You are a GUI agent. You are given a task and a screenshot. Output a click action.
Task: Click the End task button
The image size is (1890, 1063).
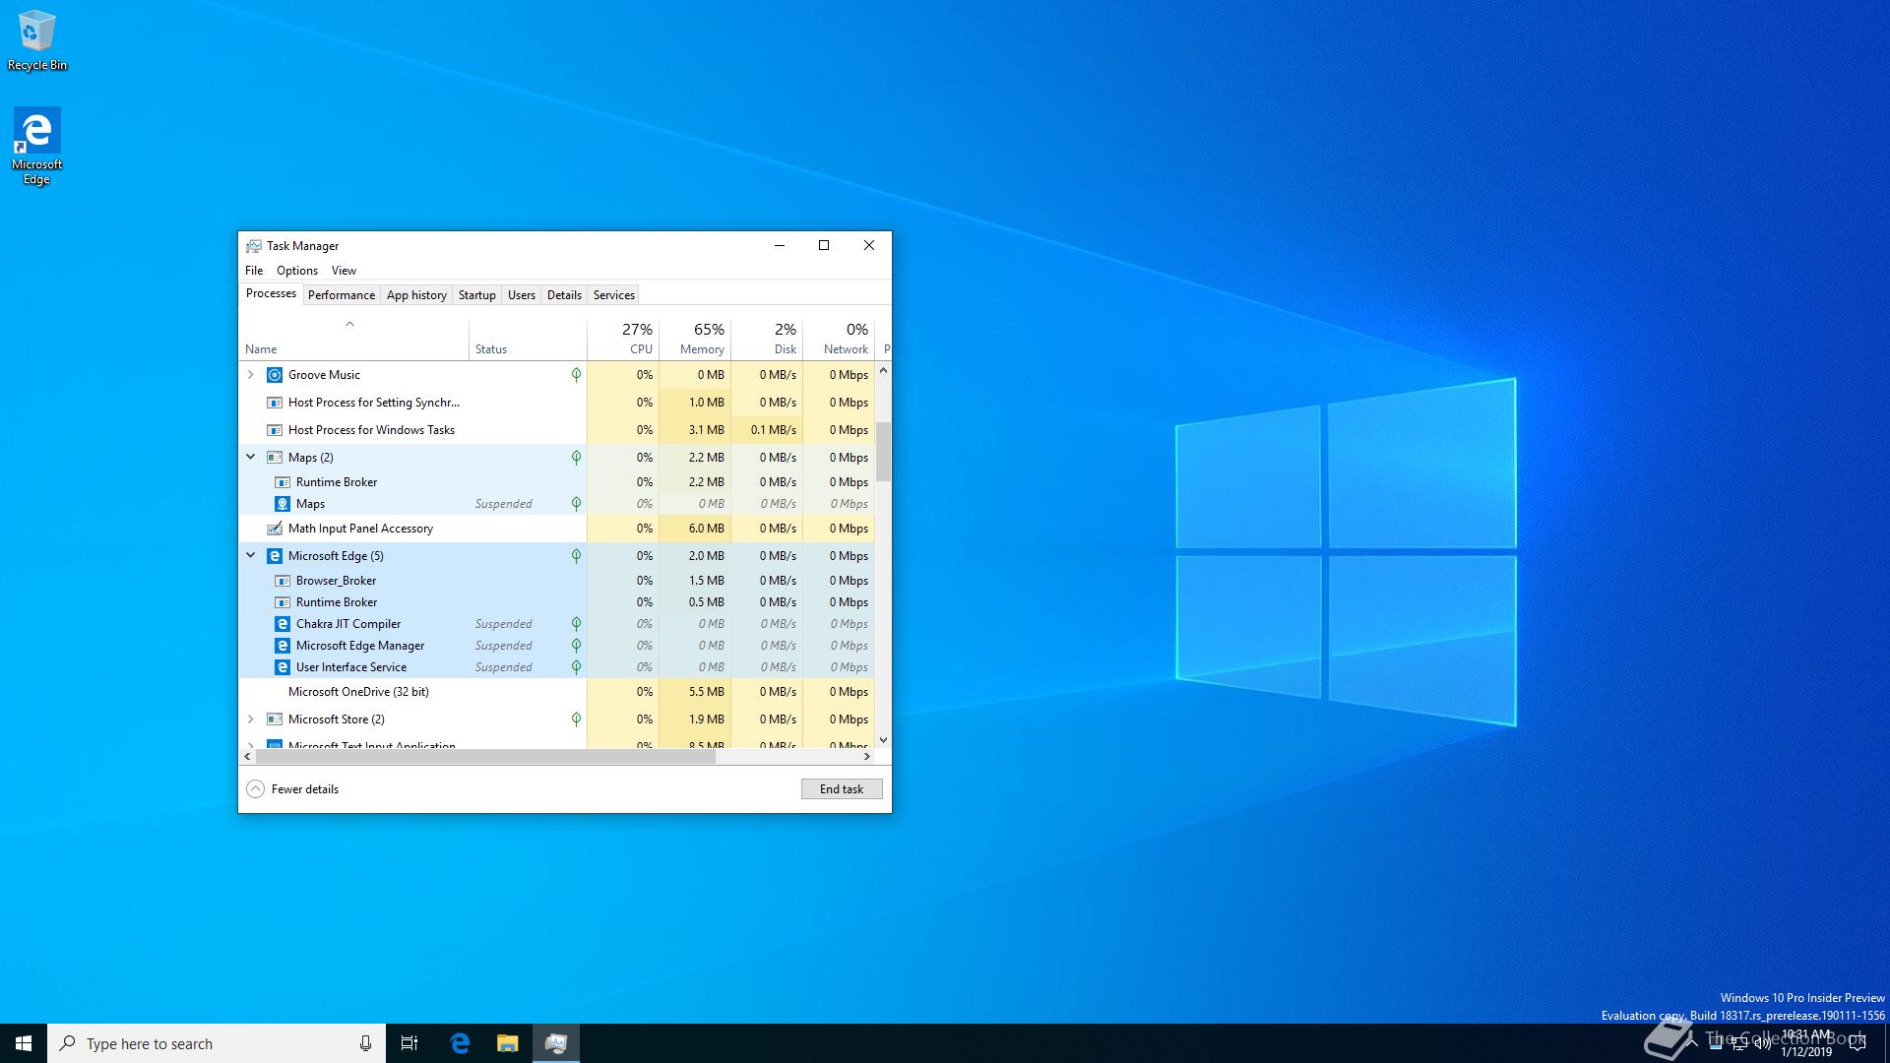click(x=842, y=789)
